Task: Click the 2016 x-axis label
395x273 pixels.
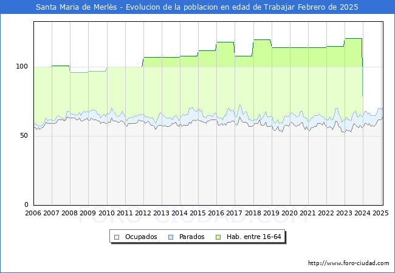Action: point(216,213)
